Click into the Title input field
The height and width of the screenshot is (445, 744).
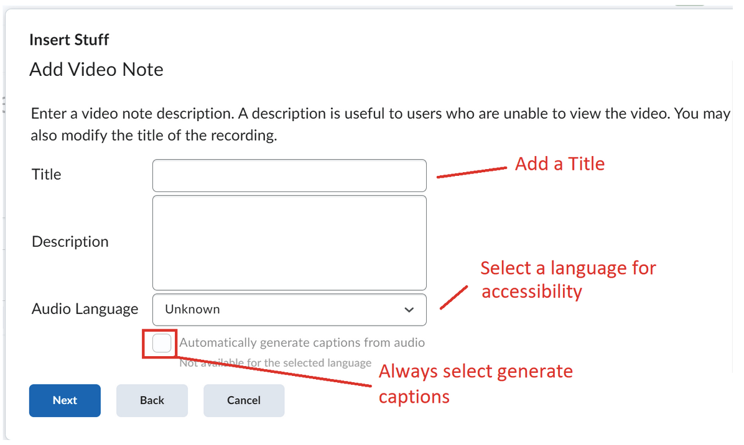tap(289, 175)
